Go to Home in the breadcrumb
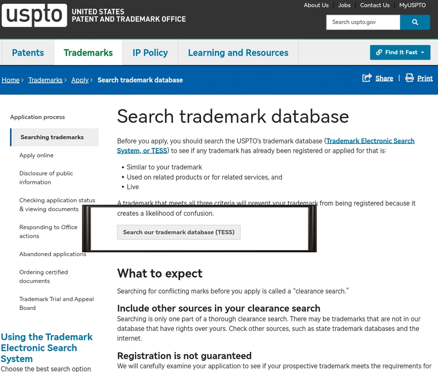The width and height of the screenshot is (438, 372). [x=10, y=80]
